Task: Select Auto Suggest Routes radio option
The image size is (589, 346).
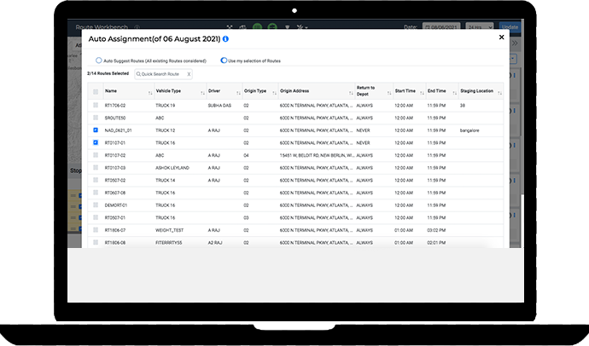Action: 98,61
